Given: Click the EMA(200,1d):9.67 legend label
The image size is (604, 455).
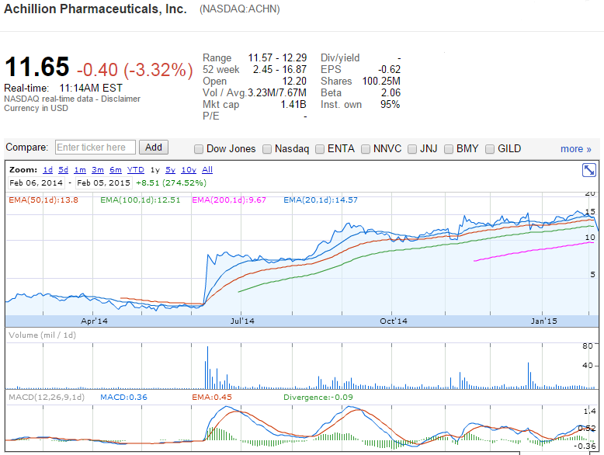Looking at the screenshot, I should (229, 200).
